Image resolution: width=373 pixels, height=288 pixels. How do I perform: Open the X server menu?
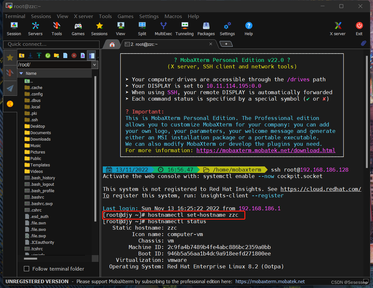coord(83,16)
